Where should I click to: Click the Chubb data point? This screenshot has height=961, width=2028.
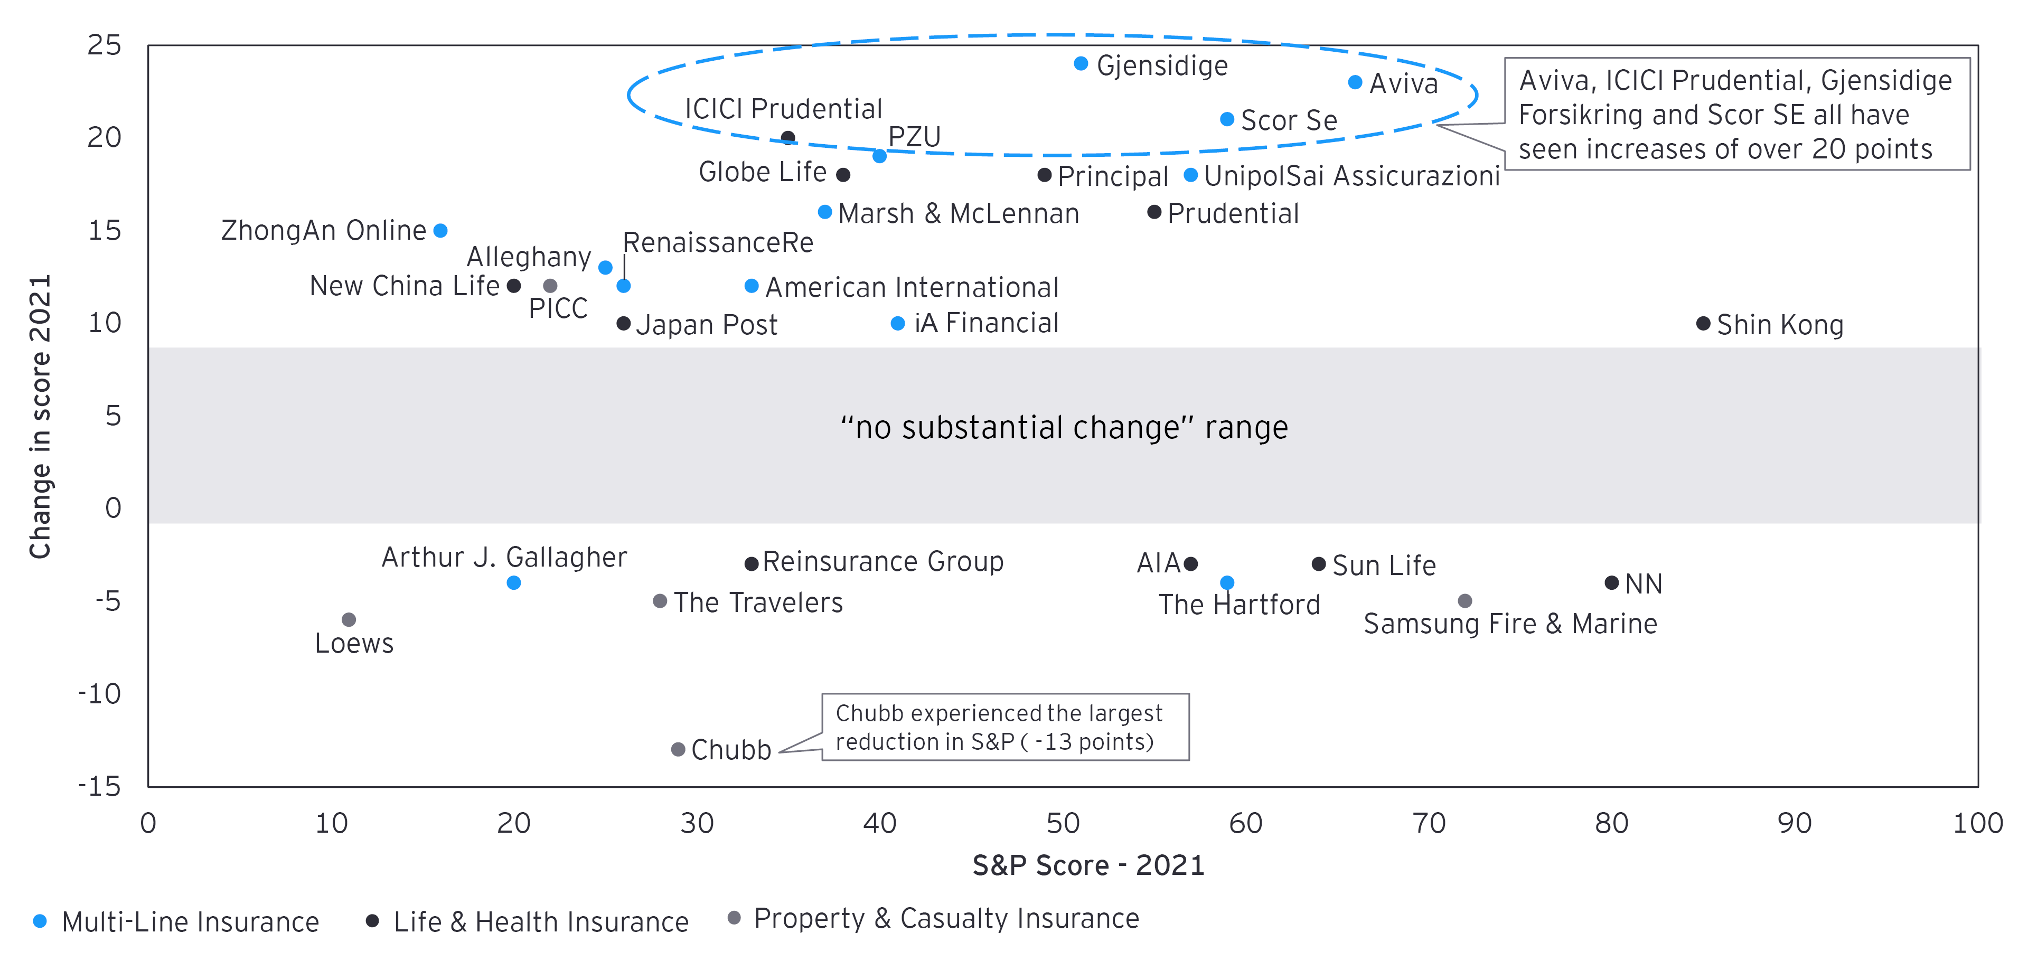pyautogui.click(x=678, y=749)
